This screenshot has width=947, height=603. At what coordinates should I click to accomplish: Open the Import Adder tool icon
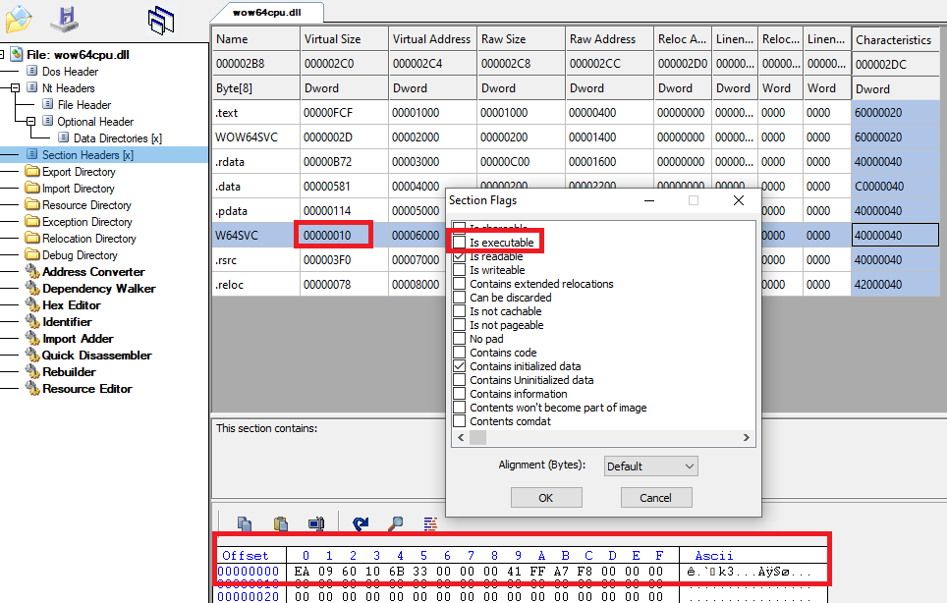(32, 339)
